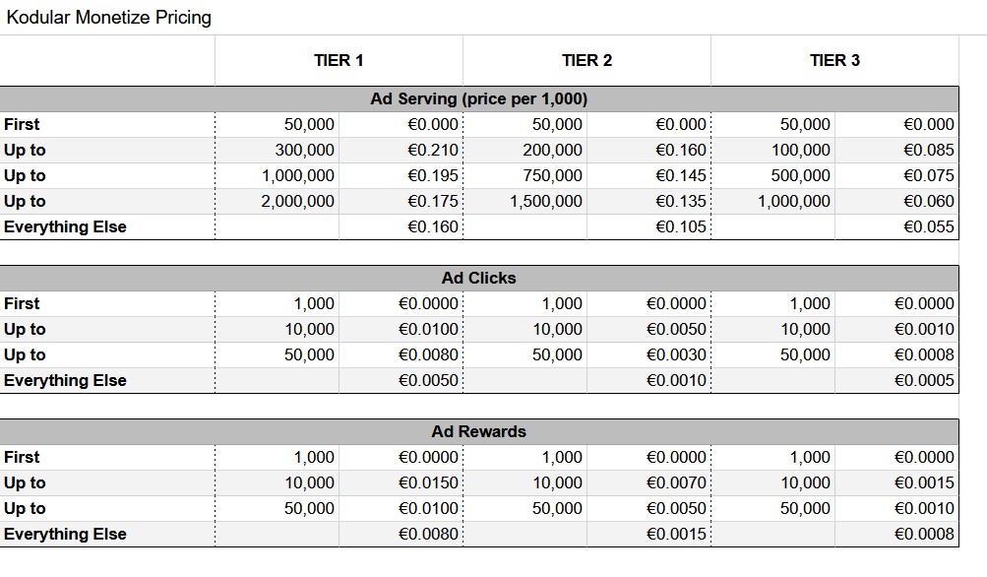This screenshot has height=577, width=987.
Task: Select the €0.0030 cell in Ad Clicks
Action: pos(676,354)
